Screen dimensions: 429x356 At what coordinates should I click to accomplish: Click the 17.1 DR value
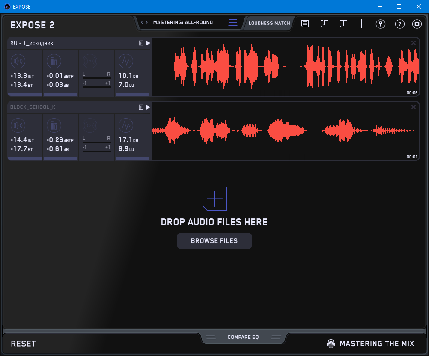[128, 140]
